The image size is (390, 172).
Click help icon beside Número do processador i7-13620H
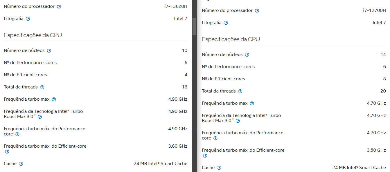pos(59,6)
